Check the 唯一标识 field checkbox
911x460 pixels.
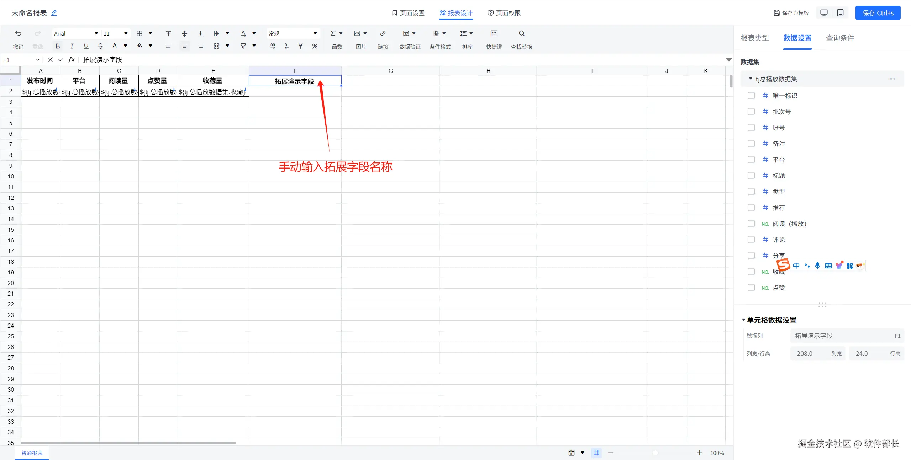[x=751, y=96]
